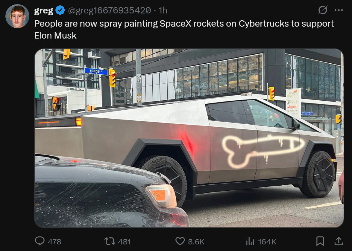Screen dimensions: 352x251
Task: Open greg's profile avatar picture
Action: (17, 16)
